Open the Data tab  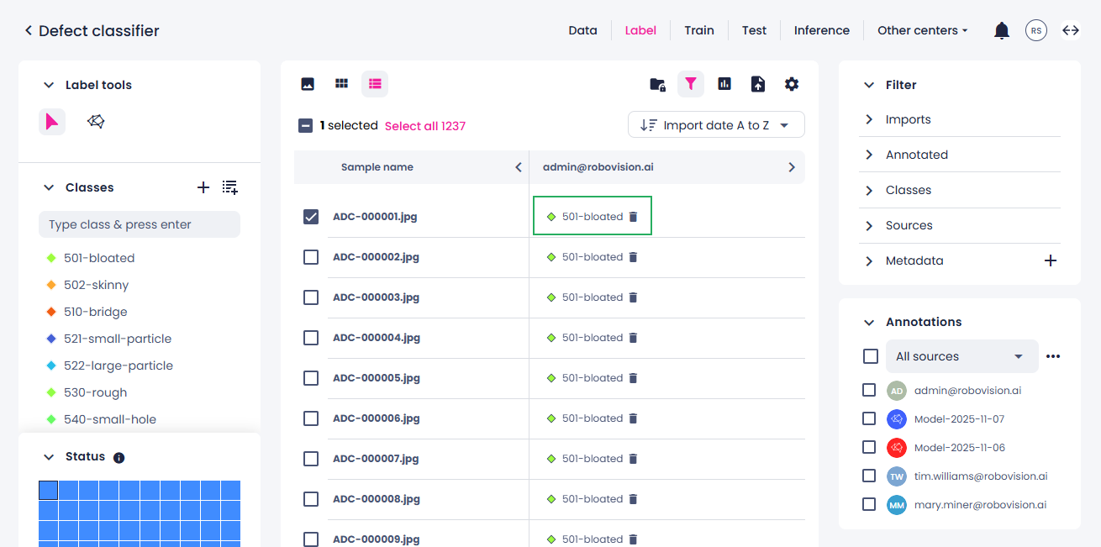pyautogui.click(x=582, y=30)
